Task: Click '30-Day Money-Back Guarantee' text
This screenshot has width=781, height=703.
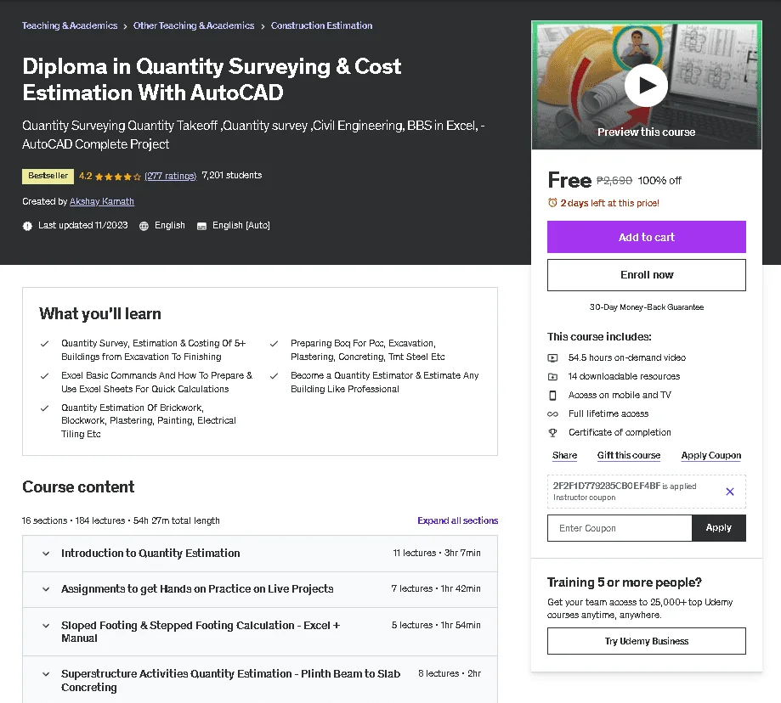Action: pos(646,307)
